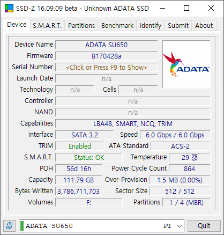Click the capacity value 111.79 GB

[79, 180]
